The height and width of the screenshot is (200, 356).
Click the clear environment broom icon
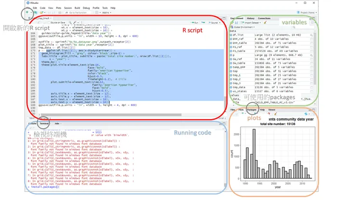point(265,23)
